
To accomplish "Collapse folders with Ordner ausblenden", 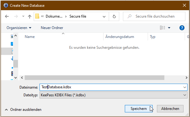I will tap(23, 110).
